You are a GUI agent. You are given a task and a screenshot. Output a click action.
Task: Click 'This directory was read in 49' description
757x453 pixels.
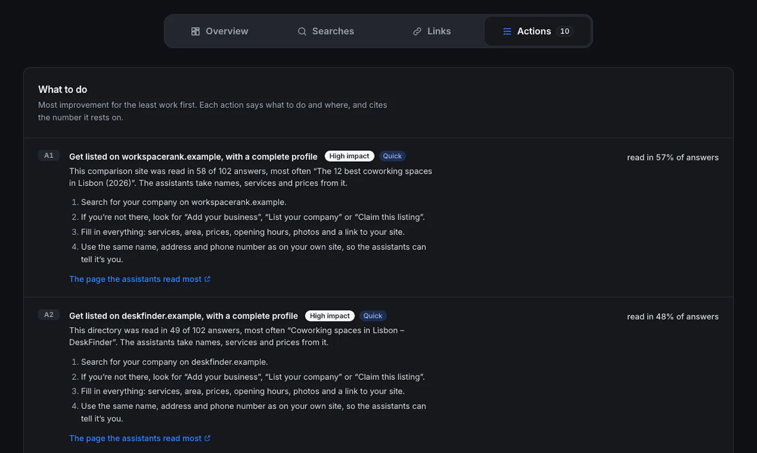tap(237, 337)
